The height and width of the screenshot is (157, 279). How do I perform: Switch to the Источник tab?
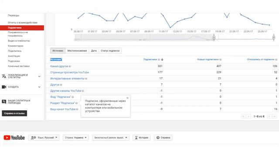coord(58,51)
